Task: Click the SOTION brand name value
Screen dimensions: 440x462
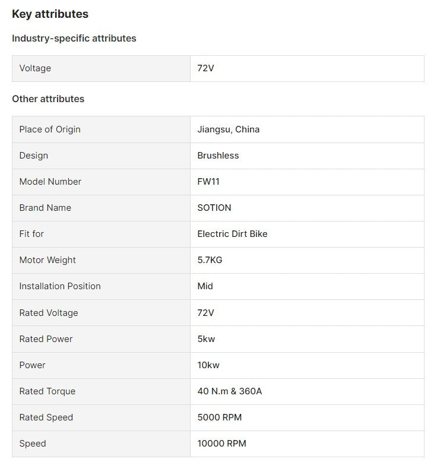Action: click(x=214, y=208)
